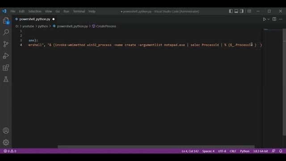Open the Explorer view in activity bar
The height and width of the screenshot is (161, 286).
tap(6, 21)
